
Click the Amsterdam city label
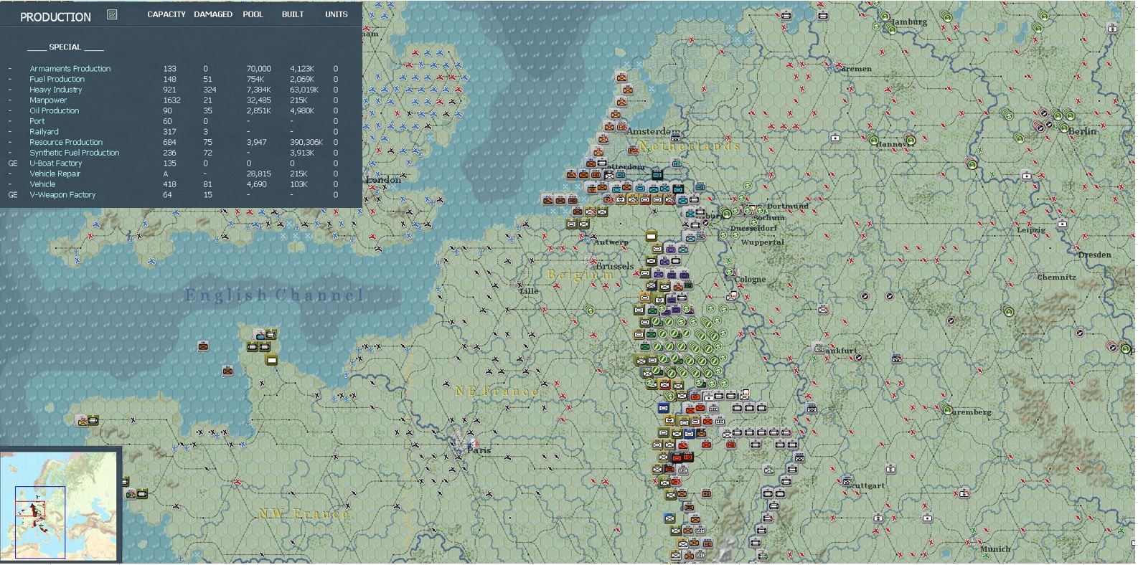tap(654, 131)
